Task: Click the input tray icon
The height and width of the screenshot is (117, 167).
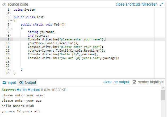Action: click(4, 82)
